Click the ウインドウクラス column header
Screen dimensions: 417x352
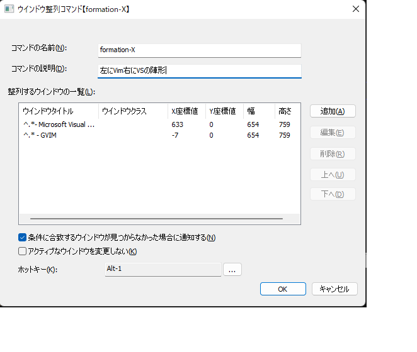tap(133, 111)
